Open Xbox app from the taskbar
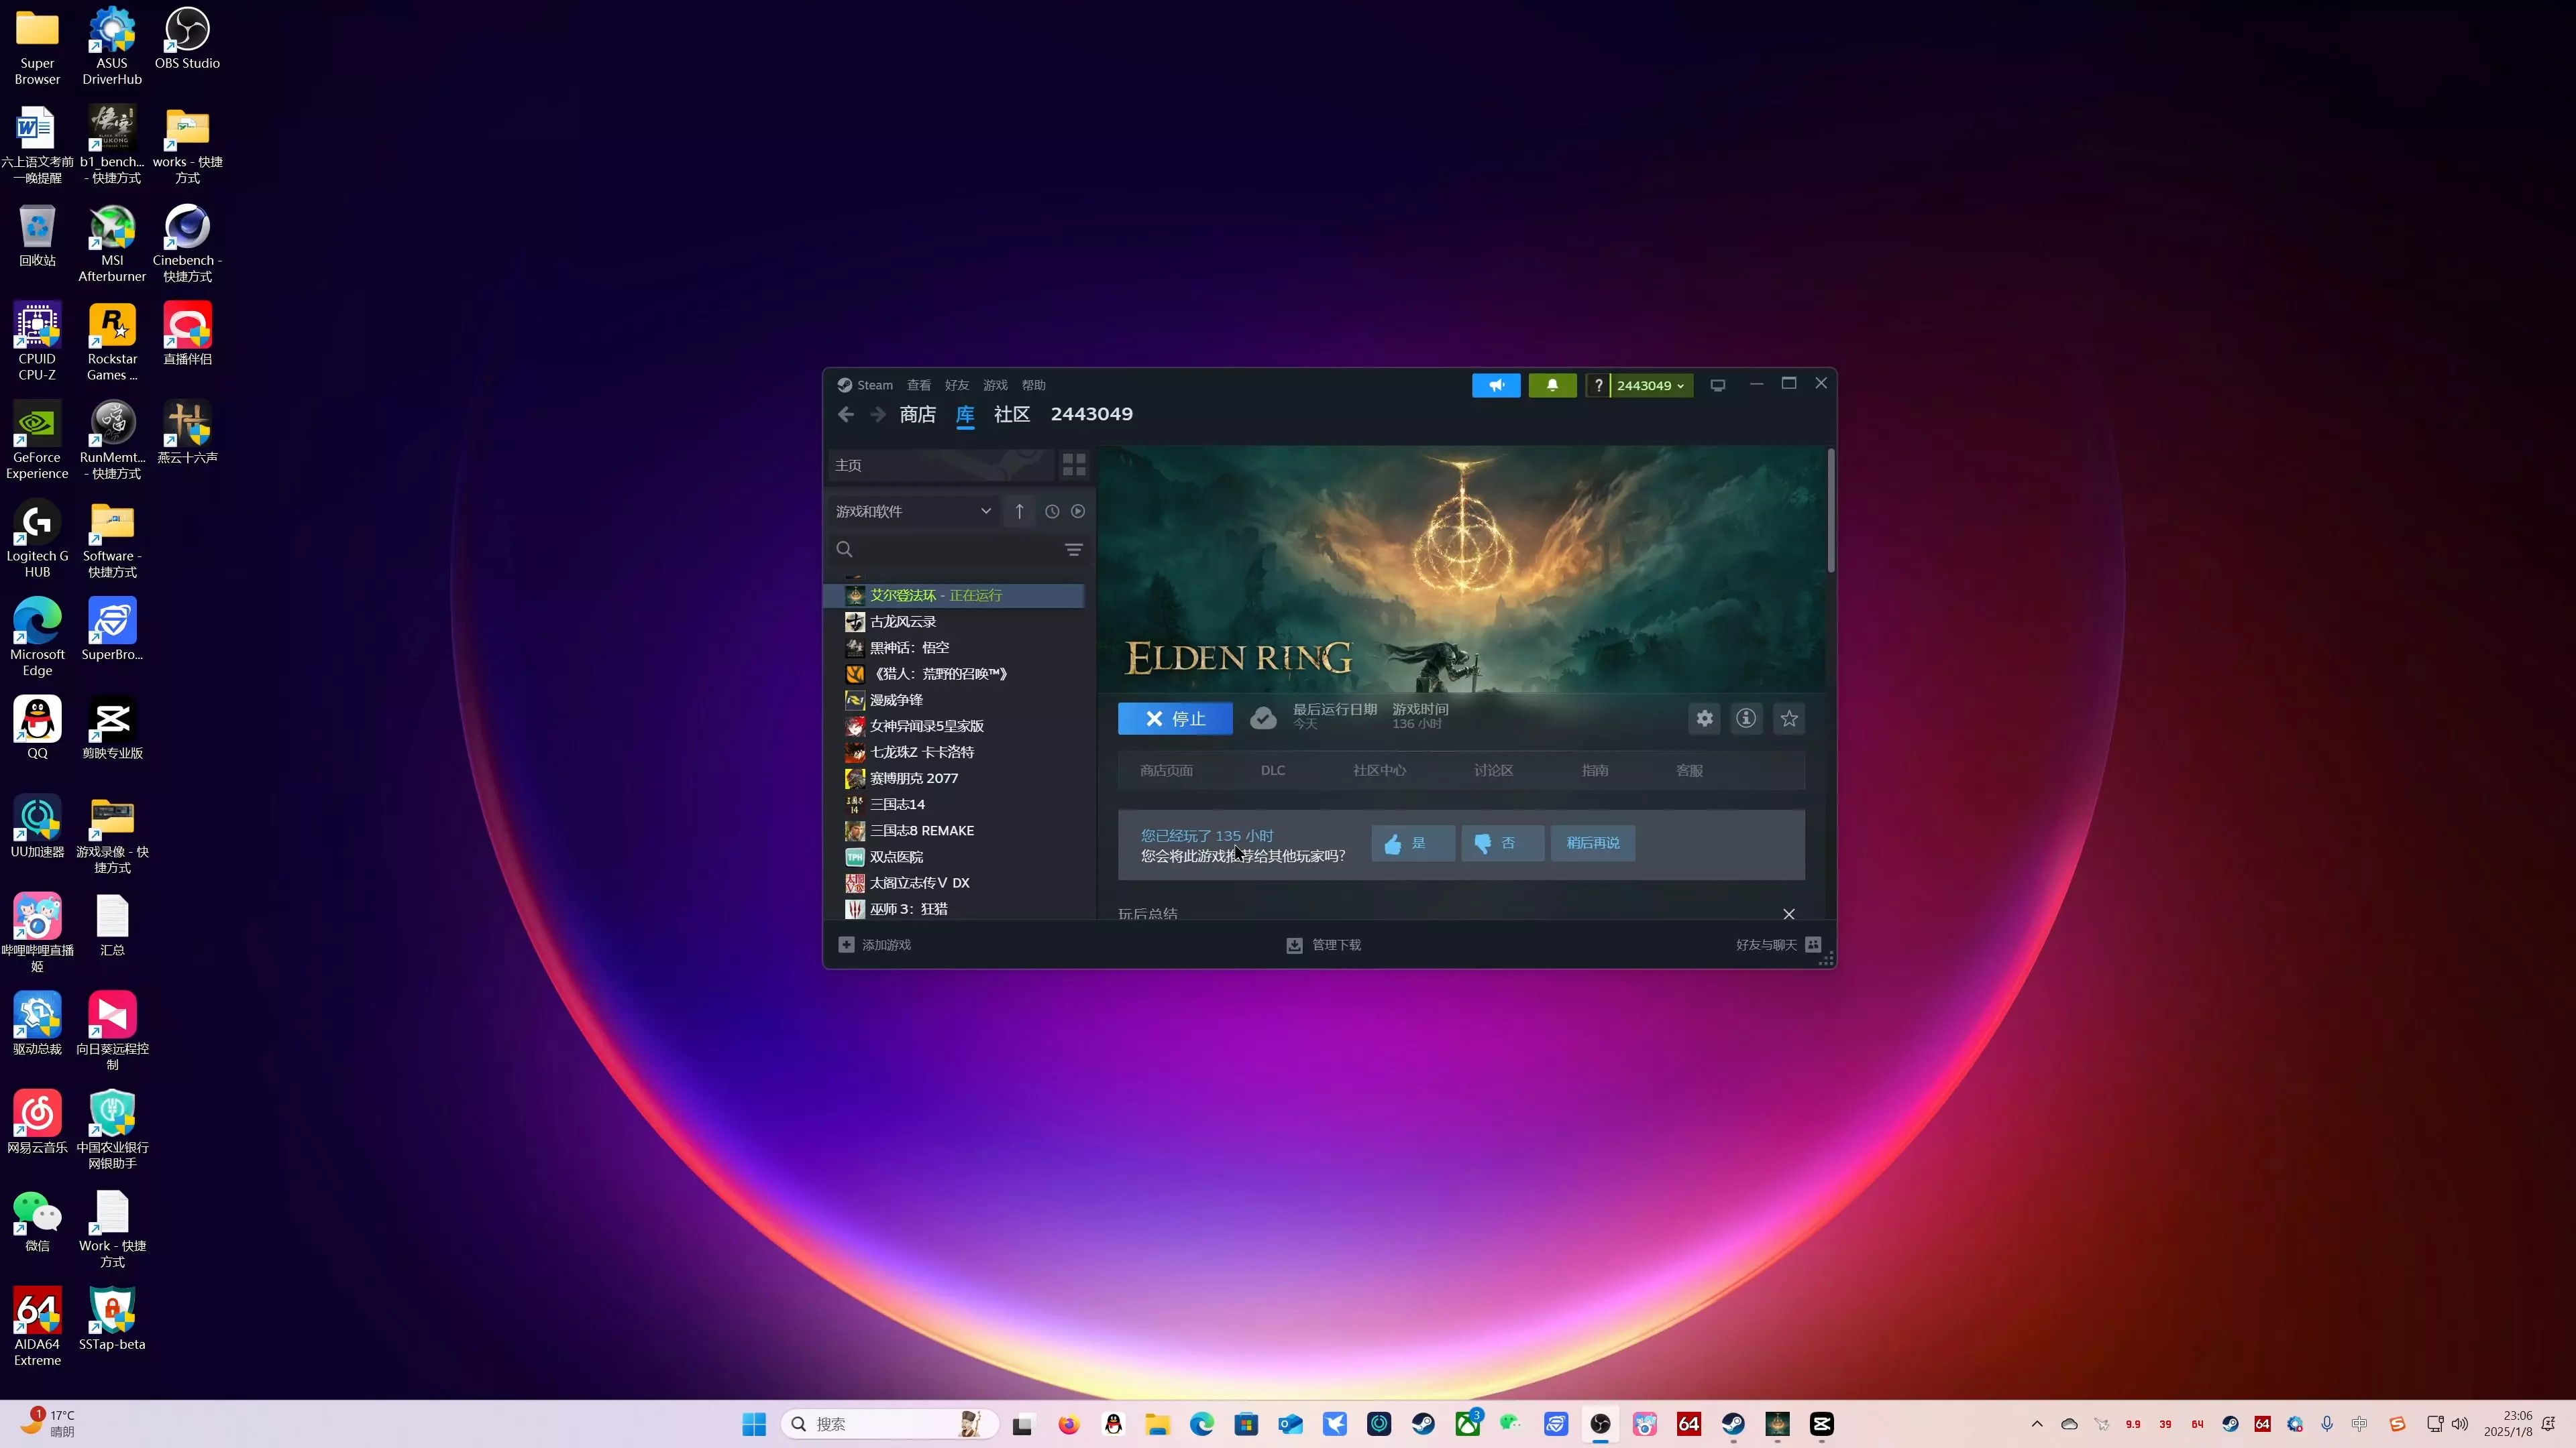The image size is (2576, 1448). click(1467, 1424)
